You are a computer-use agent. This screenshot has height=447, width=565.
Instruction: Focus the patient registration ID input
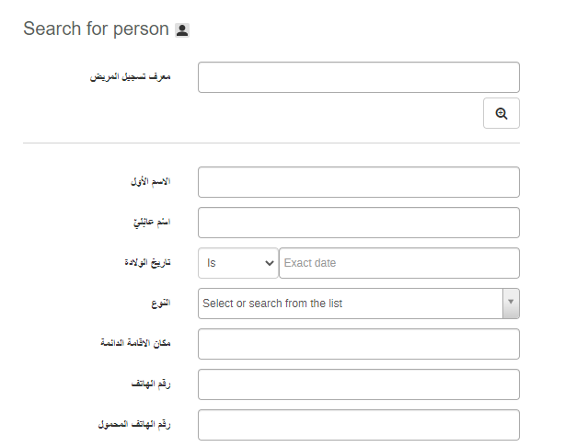tap(358, 77)
